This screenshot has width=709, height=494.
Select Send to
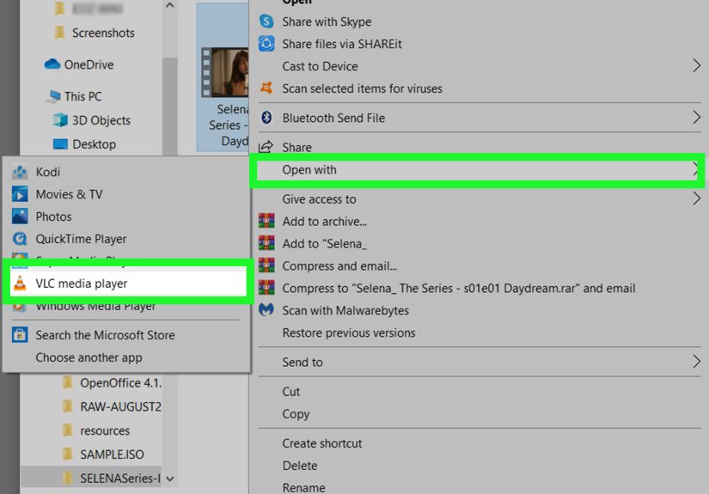pyautogui.click(x=480, y=362)
